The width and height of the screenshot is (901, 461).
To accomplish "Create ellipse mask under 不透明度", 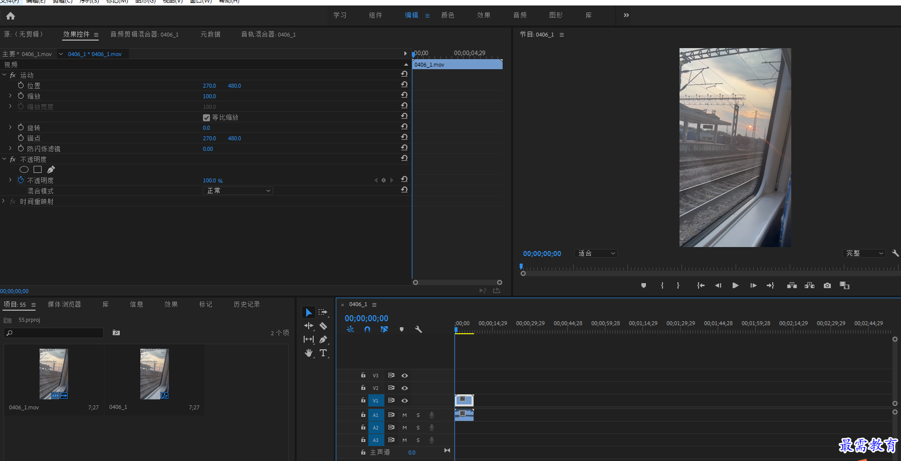I will point(24,169).
